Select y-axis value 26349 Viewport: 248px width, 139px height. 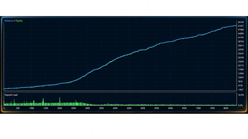(241, 57)
